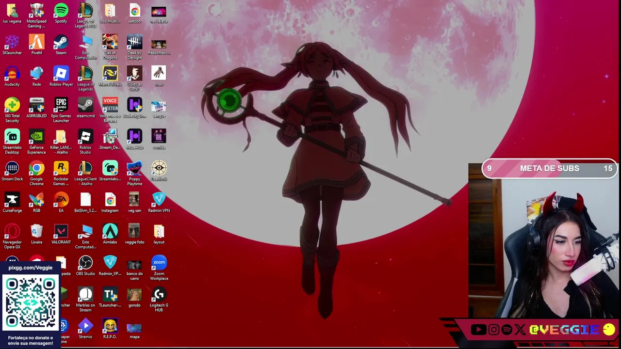Open the RGB utility shortcut

click(36, 202)
